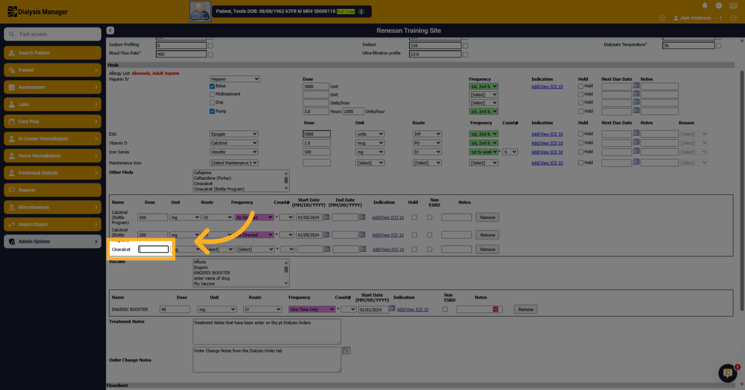The width and height of the screenshot is (745, 390).
Task: Remove the ENGERIX BOOSTER vaccine row
Action: (x=526, y=309)
